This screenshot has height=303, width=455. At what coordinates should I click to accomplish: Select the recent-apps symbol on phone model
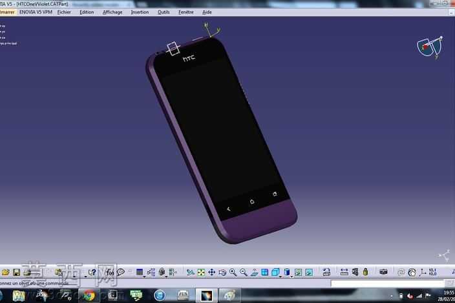pyautogui.click(x=275, y=194)
